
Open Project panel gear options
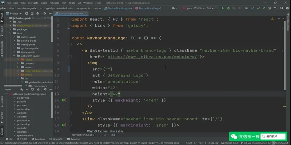click(x=45, y=13)
